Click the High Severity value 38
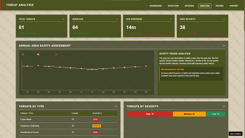The width and height of the screenshot is (245, 138). point(182,27)
